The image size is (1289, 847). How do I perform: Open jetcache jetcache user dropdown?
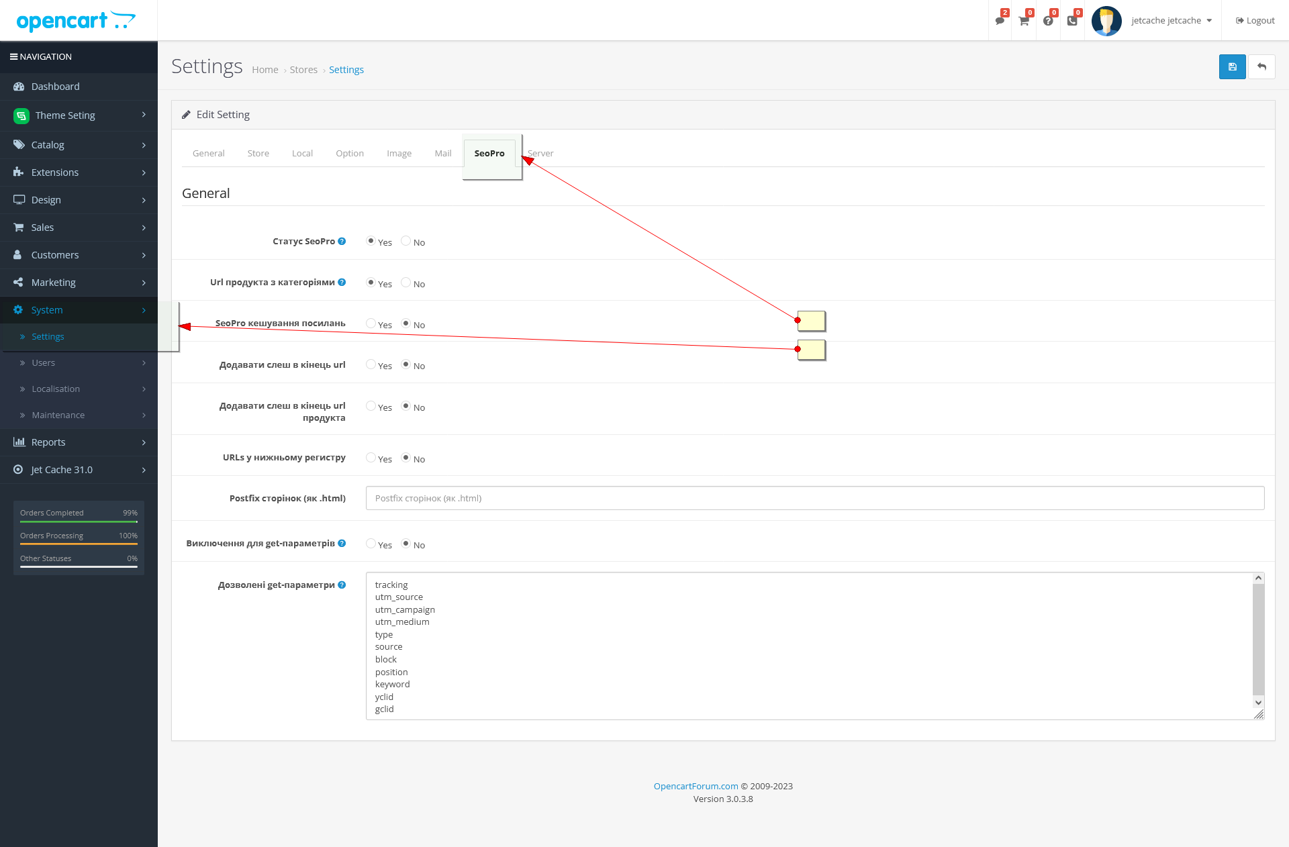pos(1171,21)
